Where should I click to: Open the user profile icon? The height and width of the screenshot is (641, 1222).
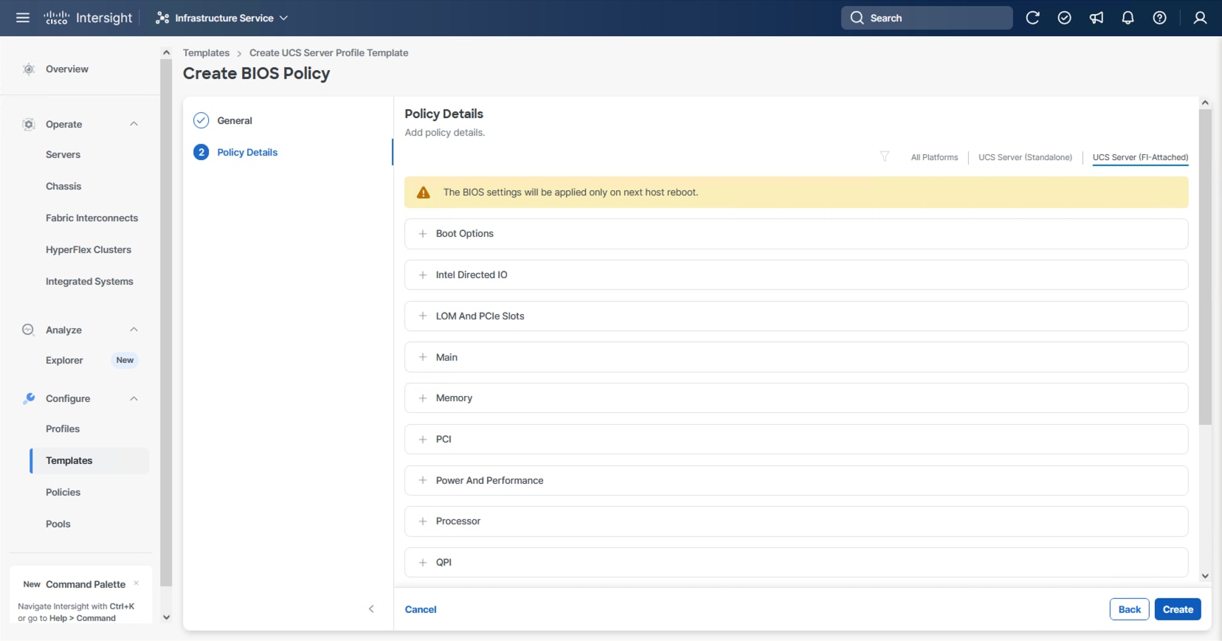[1200, 18]
